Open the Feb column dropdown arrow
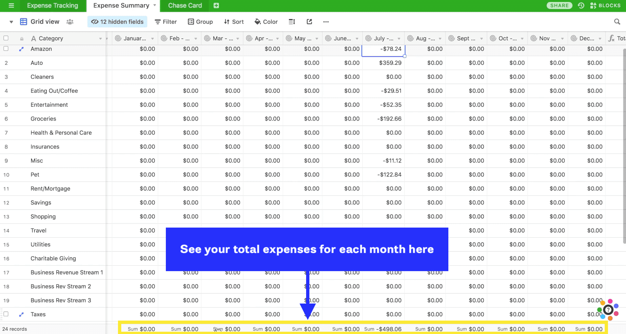 coord(196,39)
